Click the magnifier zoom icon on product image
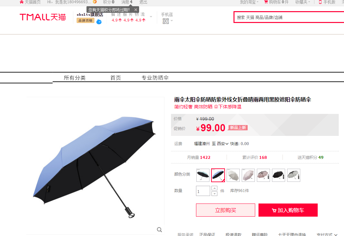The image size is (344, 236). click(x=160, y=230)
